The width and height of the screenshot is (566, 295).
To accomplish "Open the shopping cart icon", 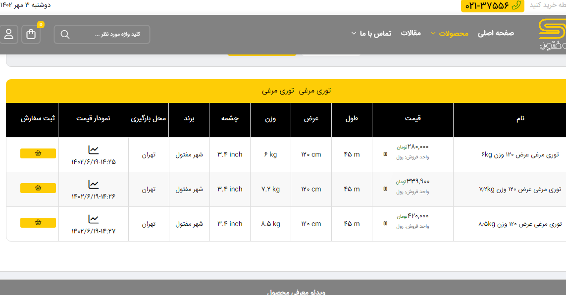I will click(x=31, y=34).
